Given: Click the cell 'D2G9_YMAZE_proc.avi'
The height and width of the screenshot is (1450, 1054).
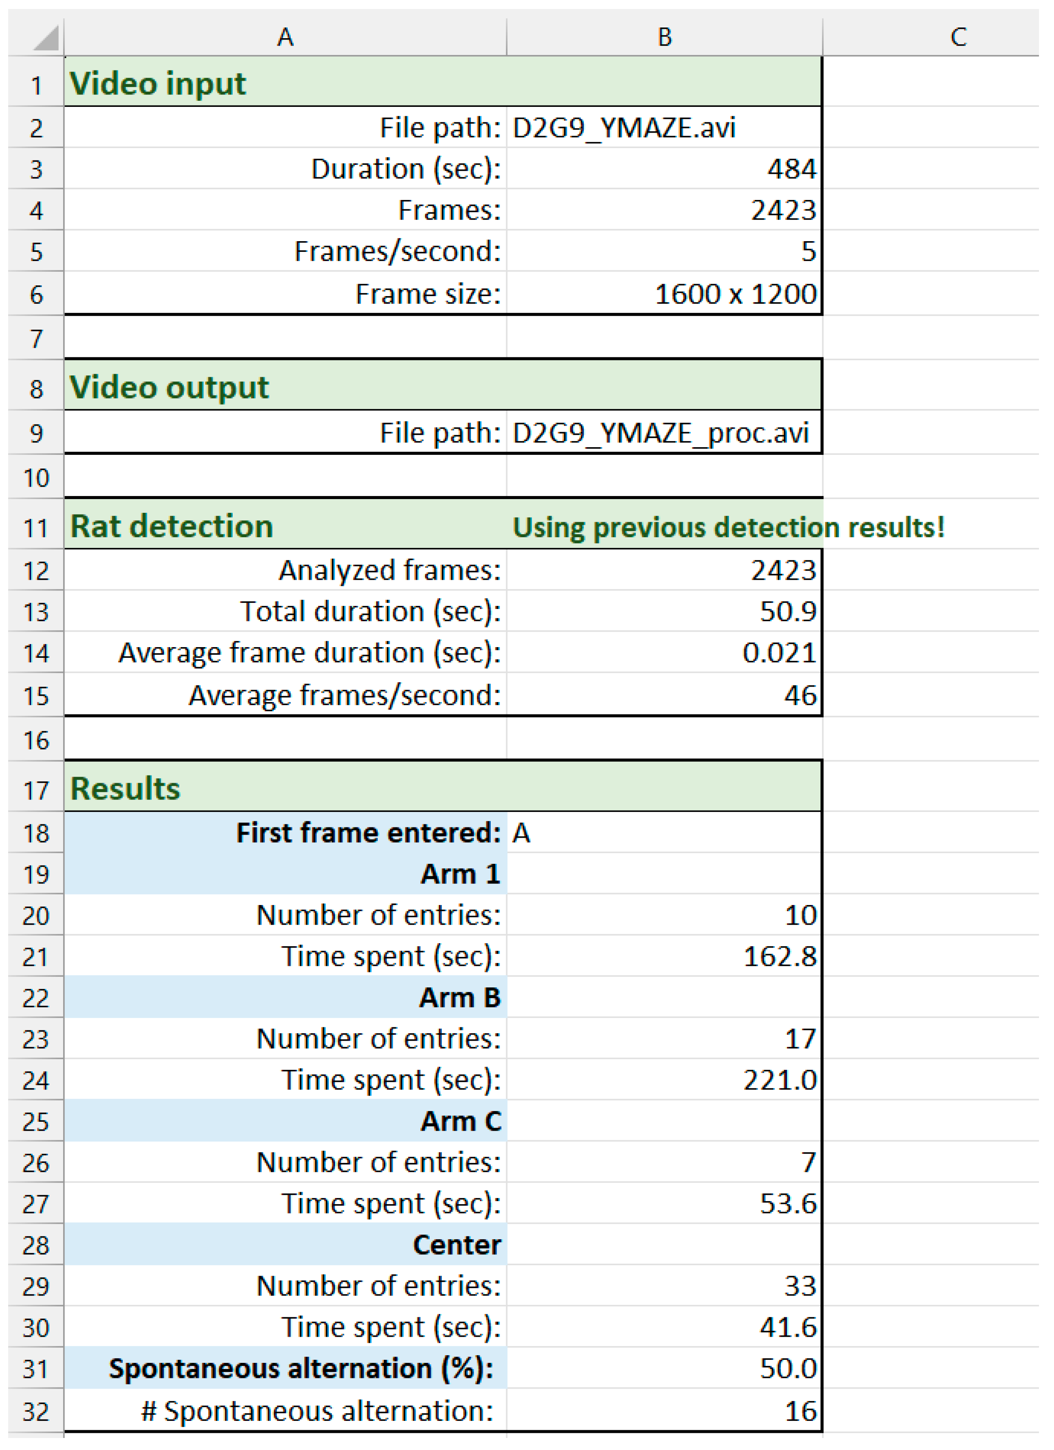Looking at the screenshot, I should 664,433.
